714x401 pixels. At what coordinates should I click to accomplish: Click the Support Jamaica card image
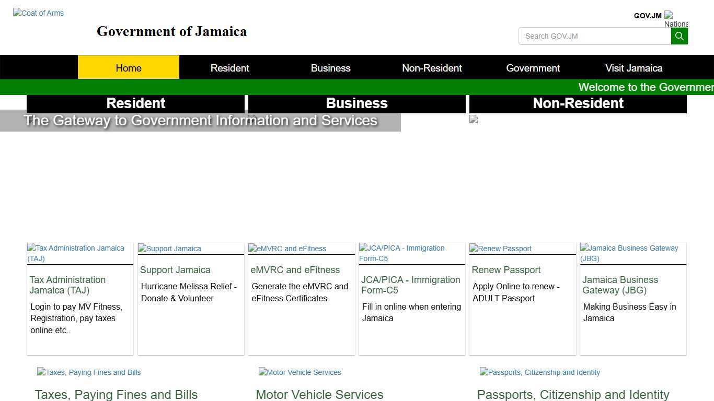[x=168, y=249]
